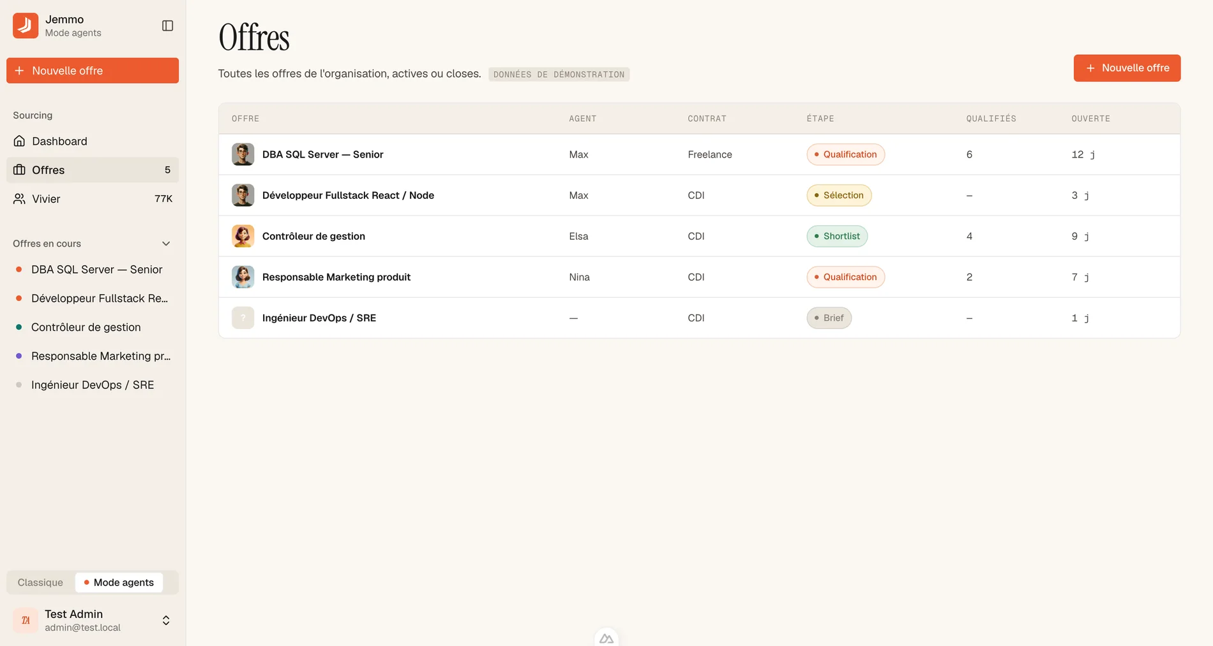The width and height of the screenshot is (1213, 646).
Task: Click the OUVERTE column header
Action: click(x=1090, y=119)
